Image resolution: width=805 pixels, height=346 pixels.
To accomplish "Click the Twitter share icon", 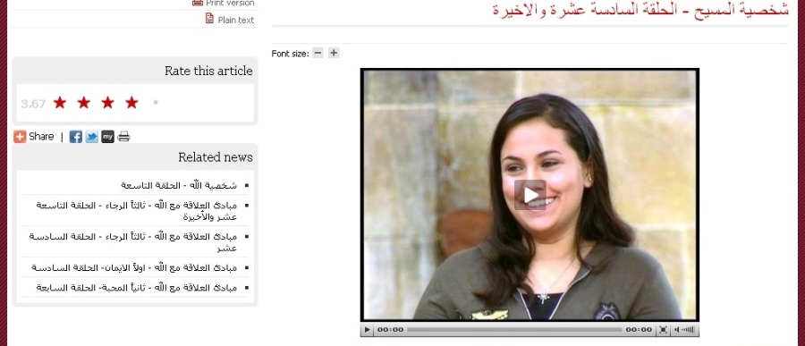I will click(x=91, y=137).
